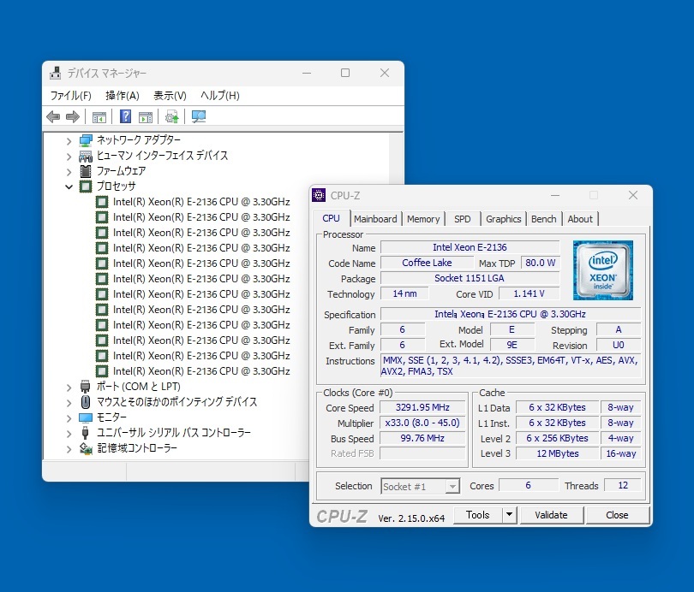Image resolution: width=694 pixels, height=592 pixels.
Task: Open the Tools button dropdown arrow
Action: pos(510,515)
